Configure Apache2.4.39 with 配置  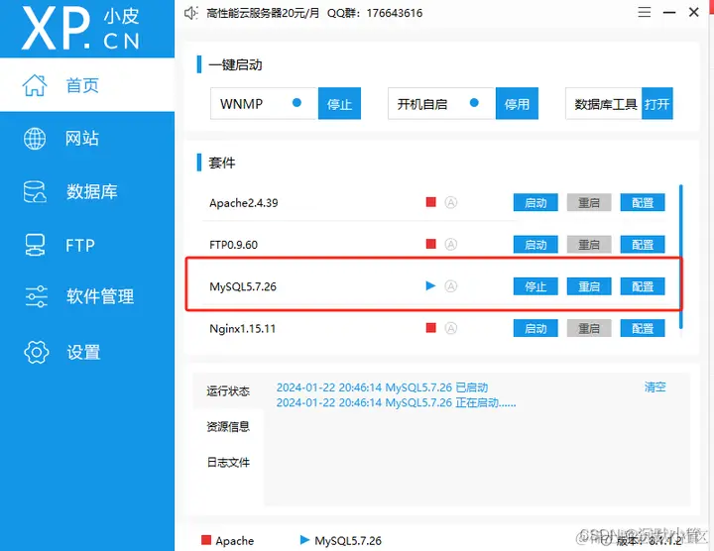[643, 202]
